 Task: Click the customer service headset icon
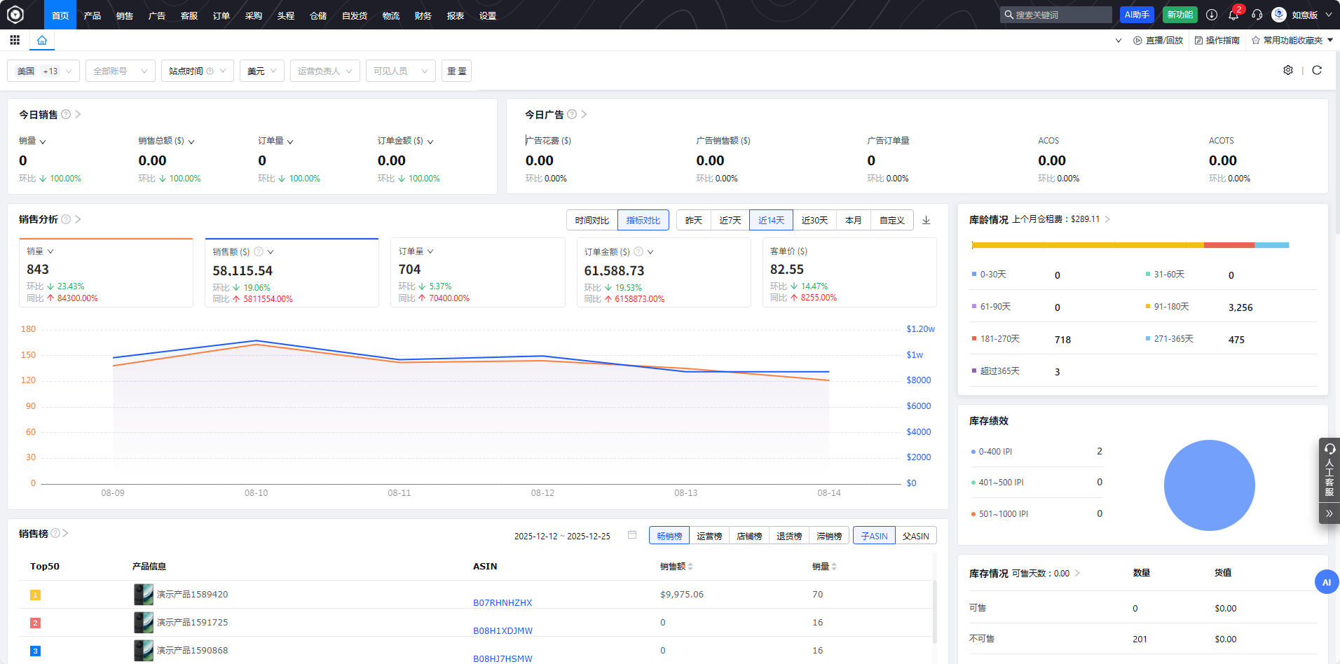tap(1257, 15)
